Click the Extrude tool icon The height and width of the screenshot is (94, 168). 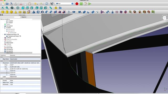(x=34, y=12)
